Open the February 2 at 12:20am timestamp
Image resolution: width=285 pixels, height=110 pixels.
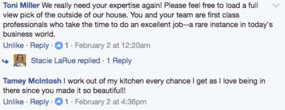(x=113, y=45)
